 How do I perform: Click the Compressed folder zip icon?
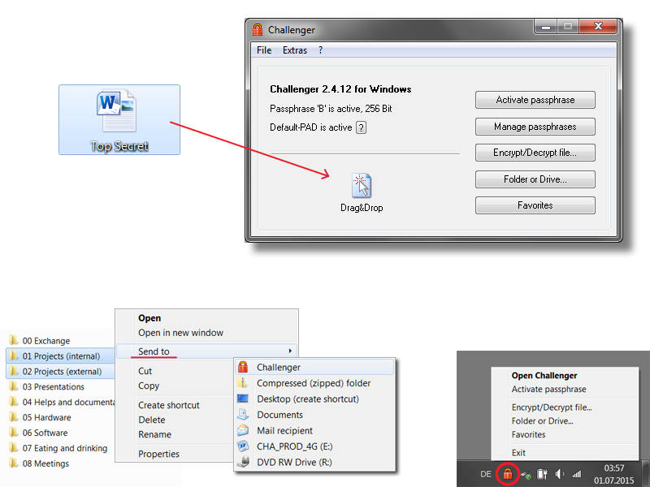click(x=243, y=382)
